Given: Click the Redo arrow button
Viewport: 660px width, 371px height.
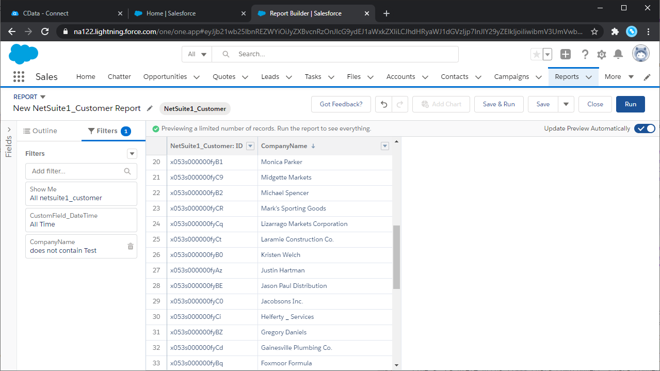Looking at the screenshot, I should pyautogui.click(x=400, y=104).
